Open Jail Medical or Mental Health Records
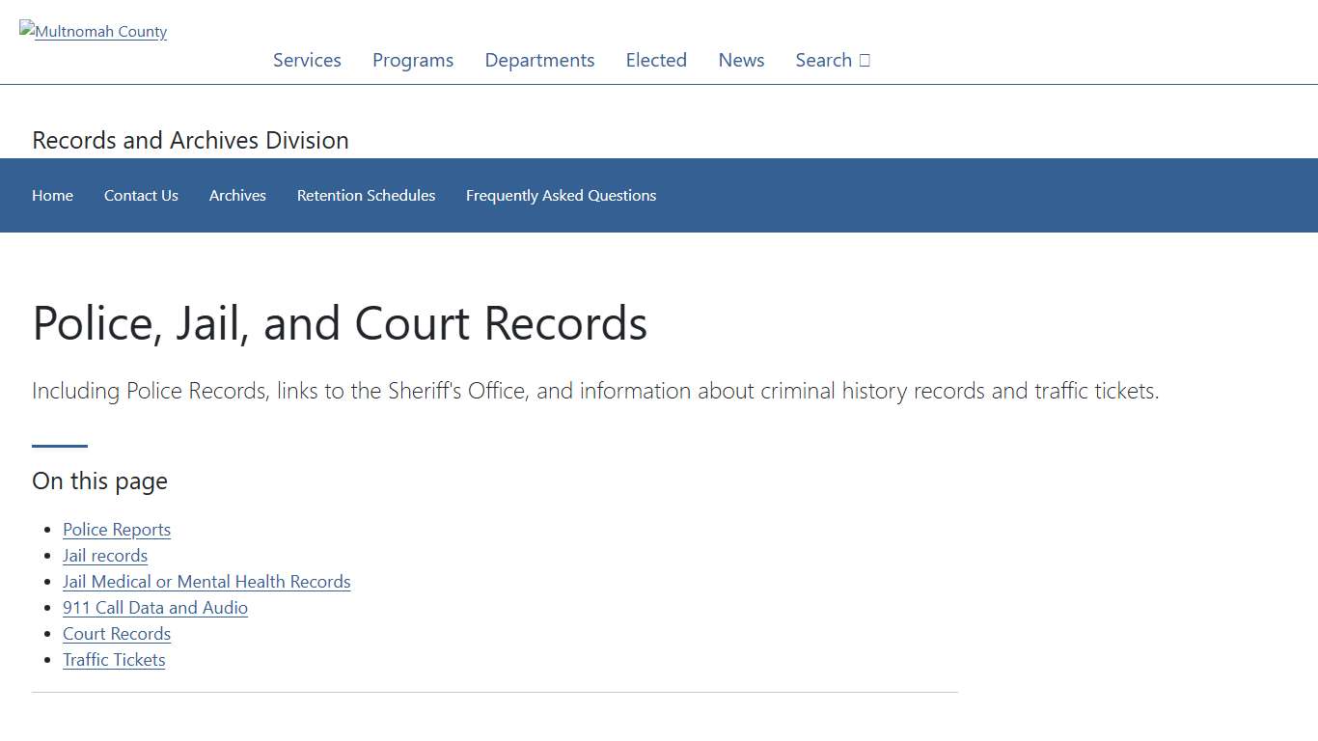 (x=206, y=581)
